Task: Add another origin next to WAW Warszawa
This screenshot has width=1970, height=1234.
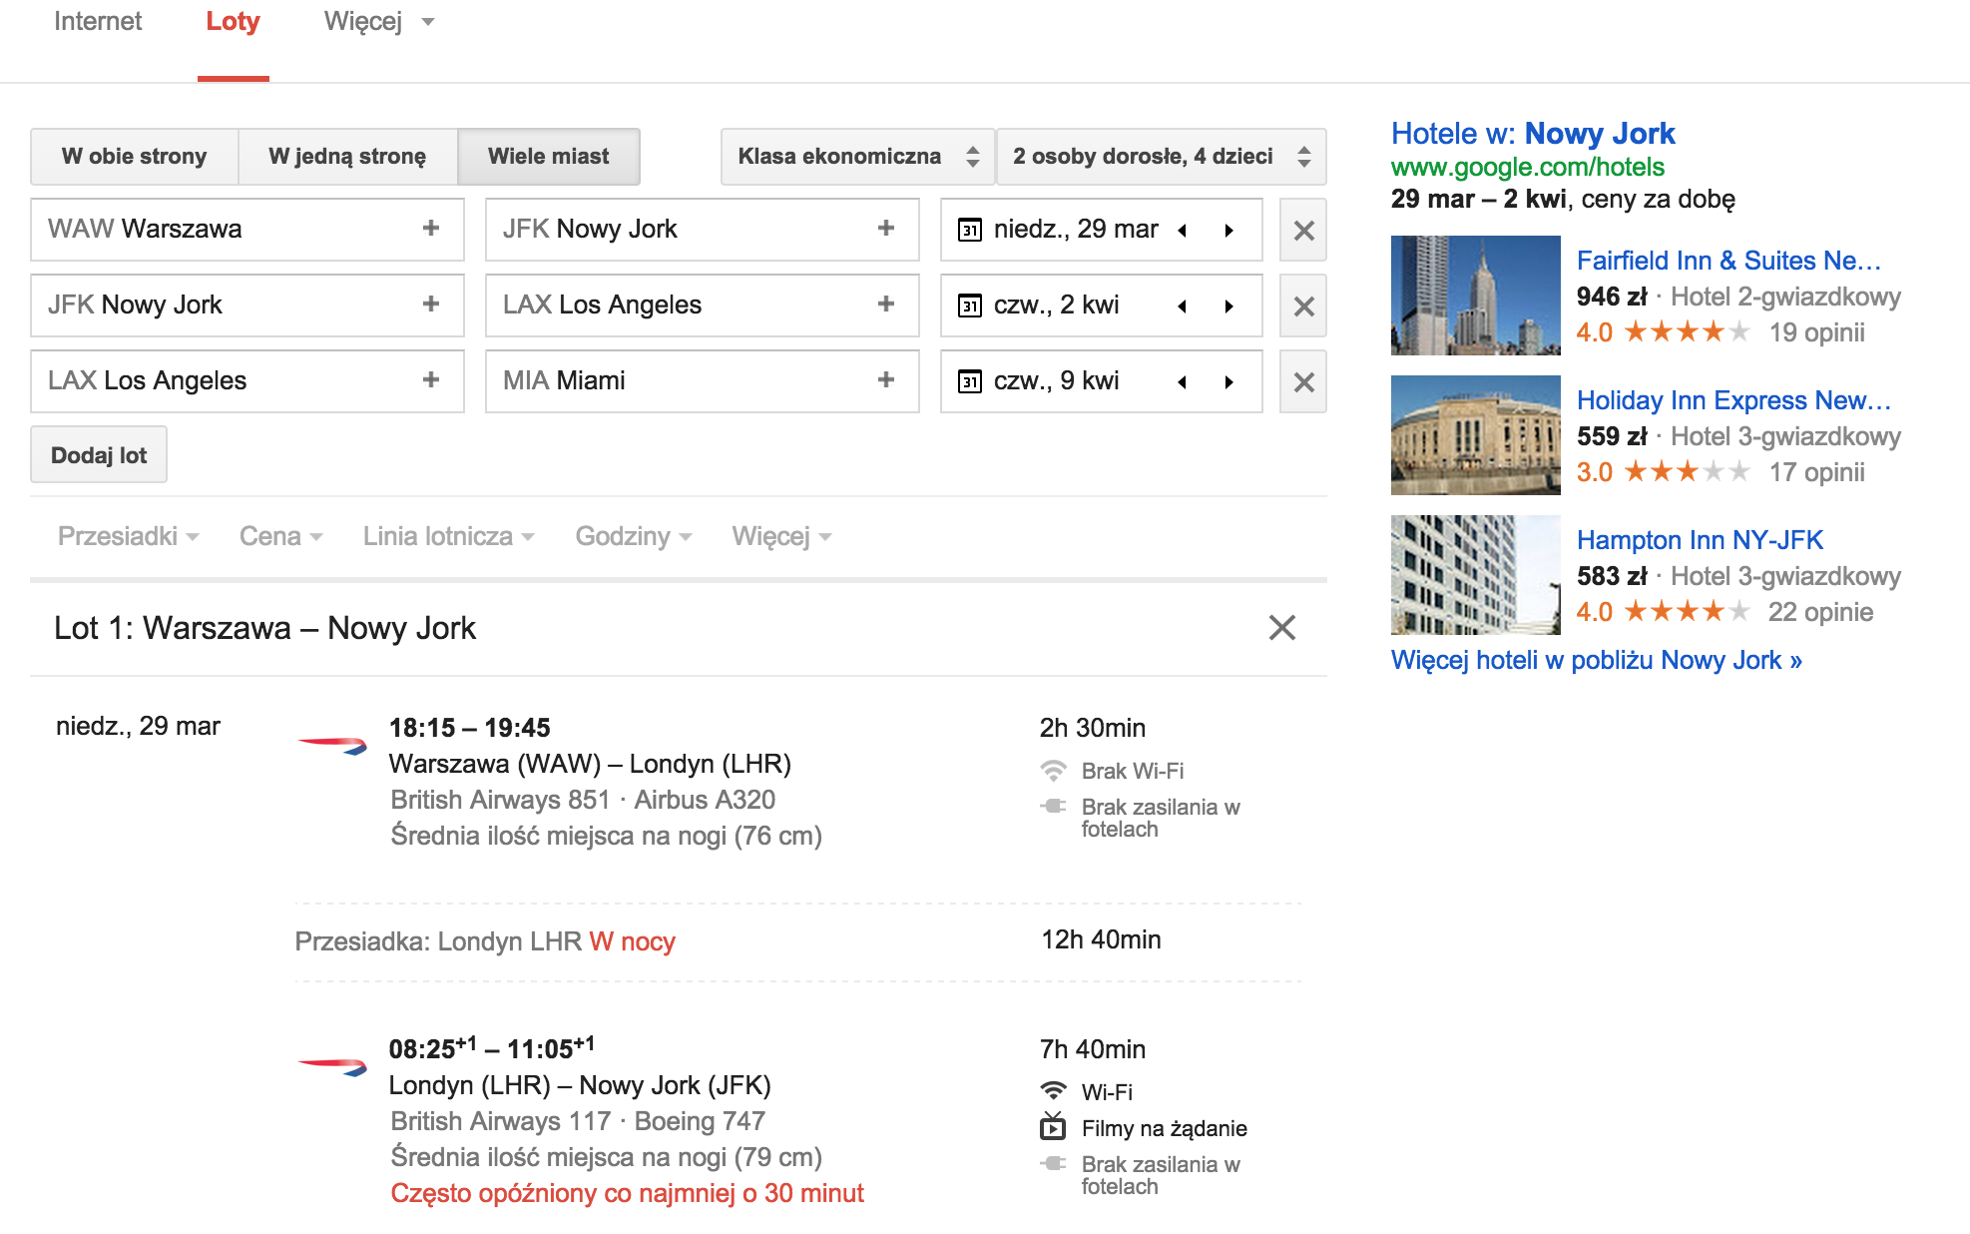Action: click(x=431, y=229)
